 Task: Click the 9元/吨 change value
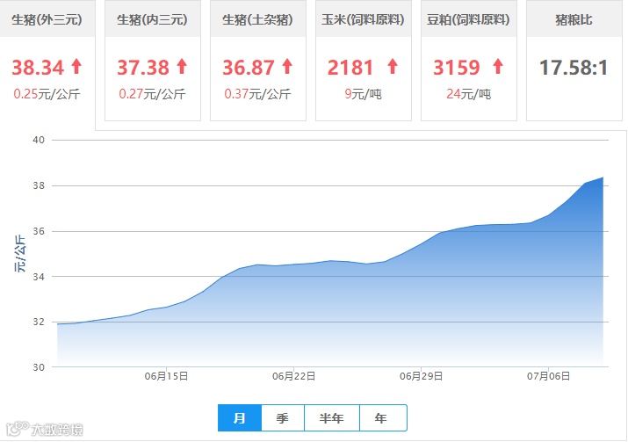click(364, 94)
